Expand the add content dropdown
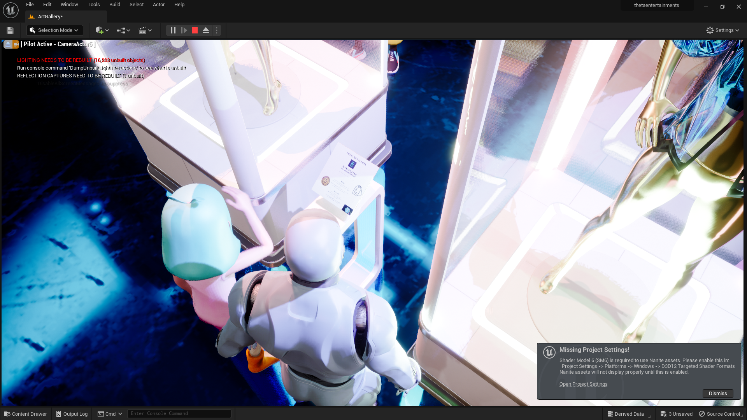 point(102,30)
